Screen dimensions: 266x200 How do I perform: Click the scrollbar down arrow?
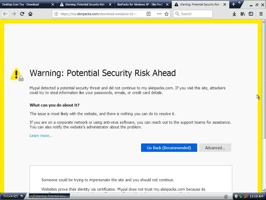(x=264, y=191)
